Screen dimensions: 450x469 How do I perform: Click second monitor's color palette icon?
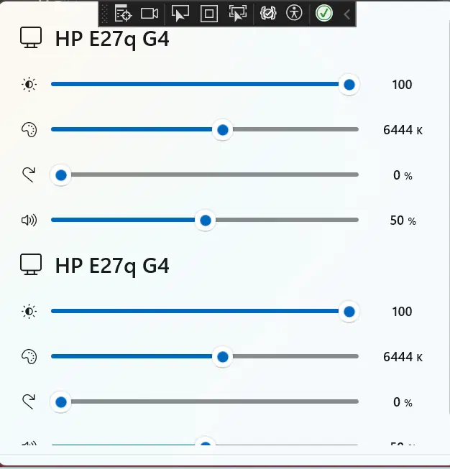(x=29, y=357)
